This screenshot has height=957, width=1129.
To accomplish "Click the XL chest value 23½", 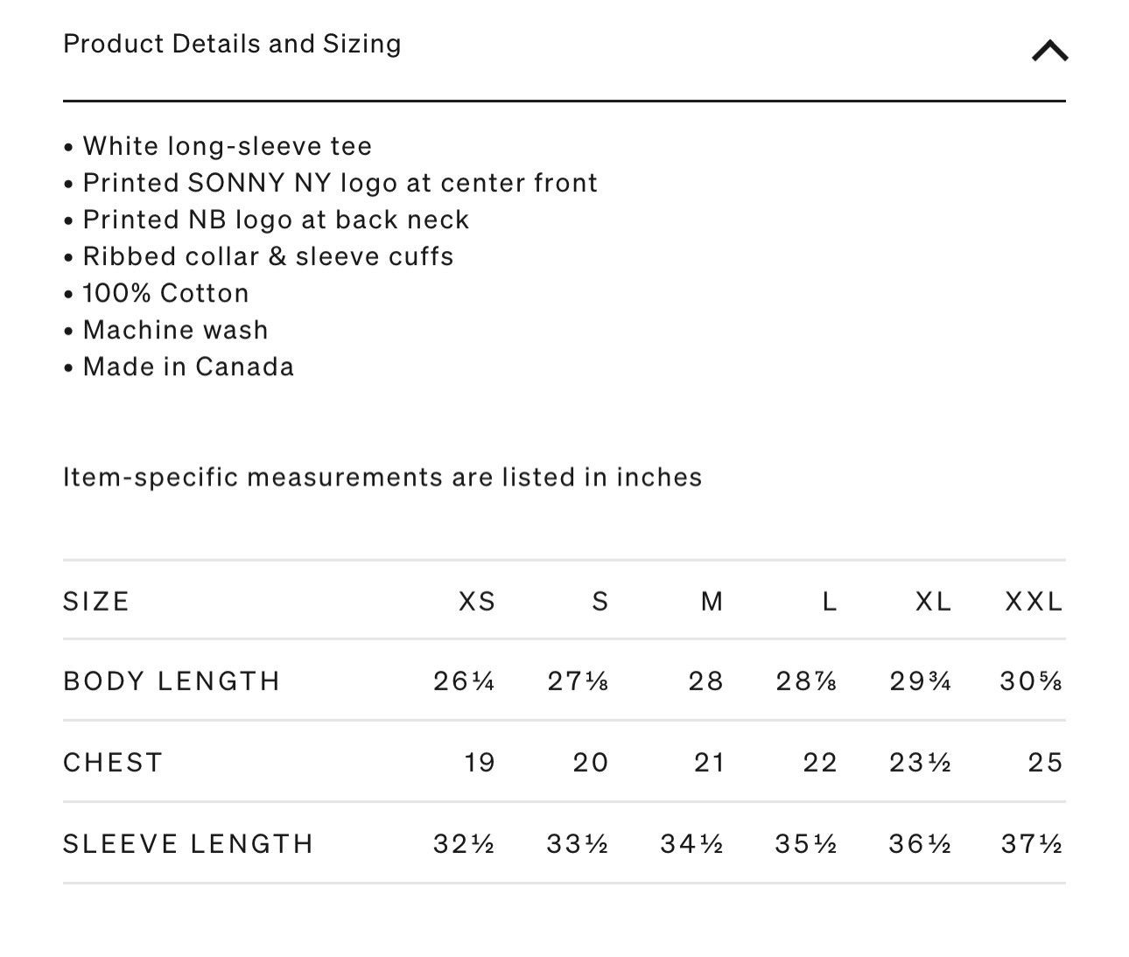I will [x=920, y=762].
